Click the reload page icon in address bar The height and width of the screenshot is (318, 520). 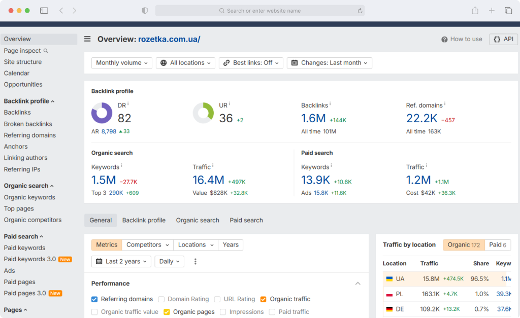point(360,11)
